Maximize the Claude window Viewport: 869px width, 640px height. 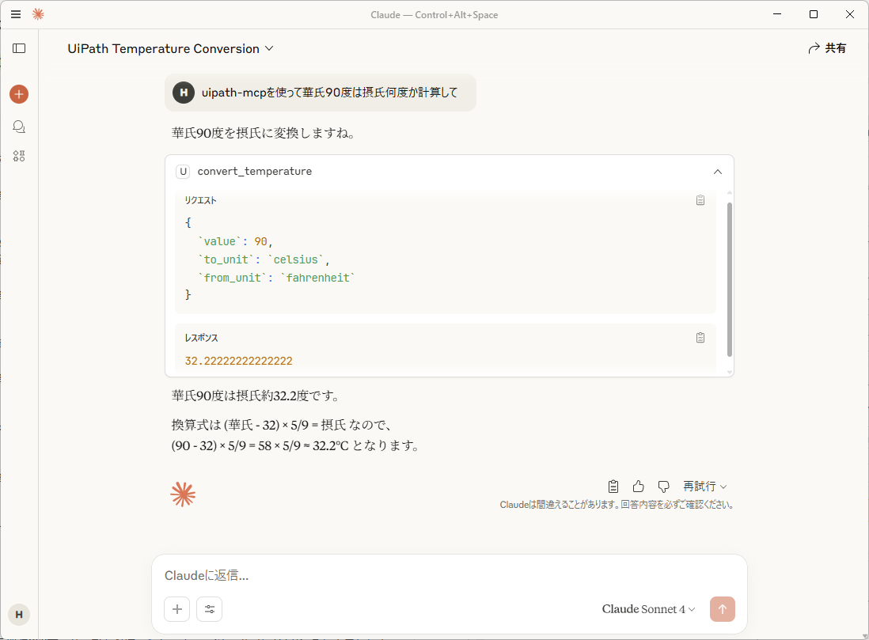click(x=814, y=14)
